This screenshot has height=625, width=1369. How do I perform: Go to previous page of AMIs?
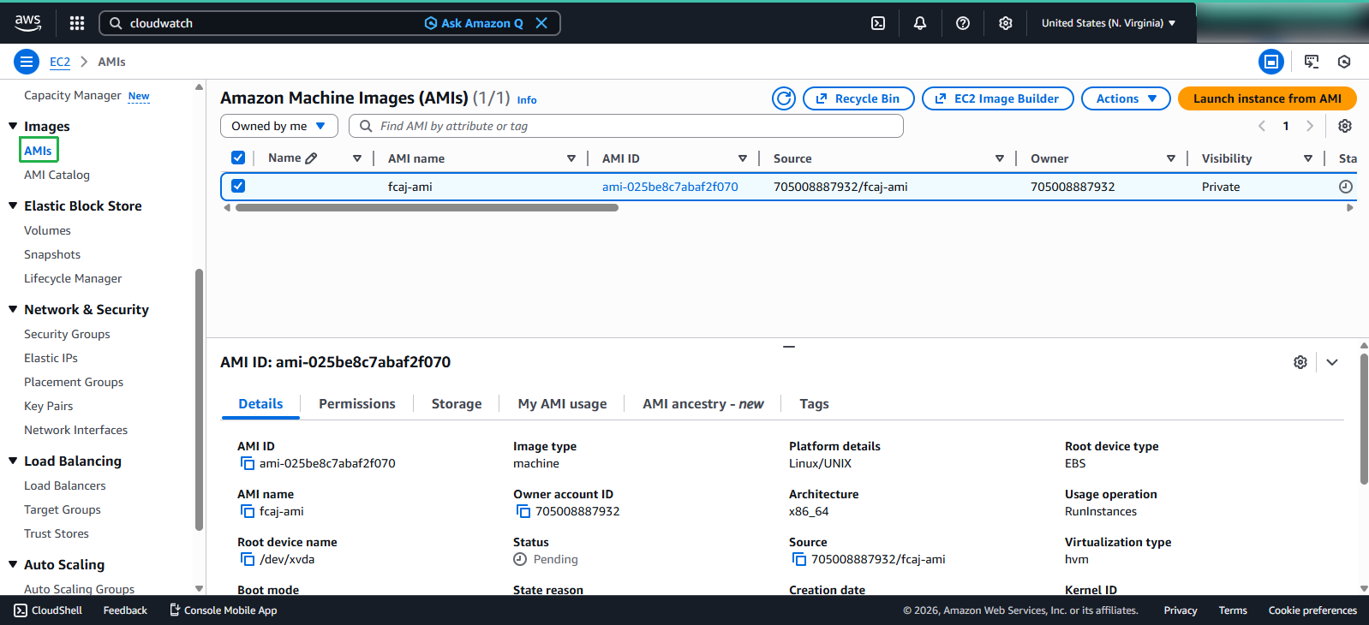1262,126
